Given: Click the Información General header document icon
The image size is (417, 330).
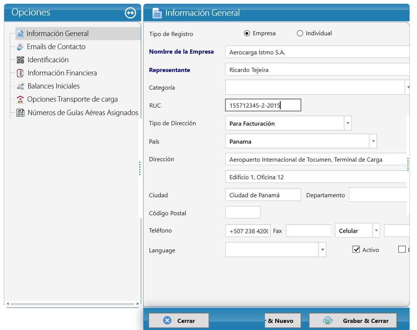Looking at the screenshot, I should pos(157,13).
